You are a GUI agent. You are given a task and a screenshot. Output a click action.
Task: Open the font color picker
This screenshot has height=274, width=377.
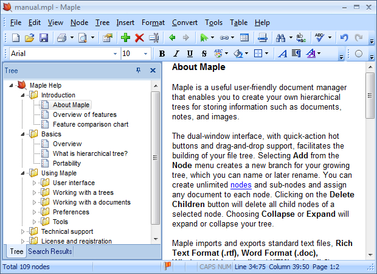point(312,54)
